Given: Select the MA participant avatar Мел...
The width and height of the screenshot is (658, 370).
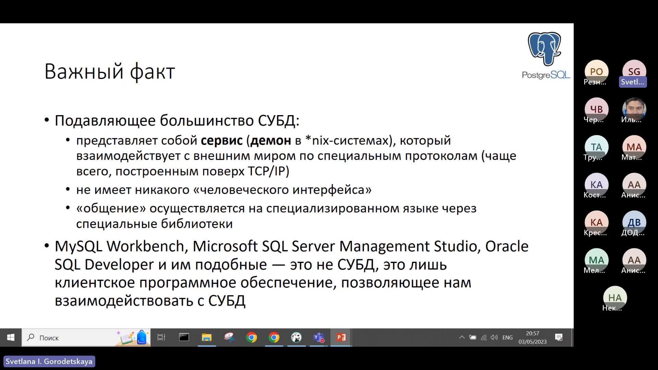Looking at the screenshot, I should tap(596, 260).
